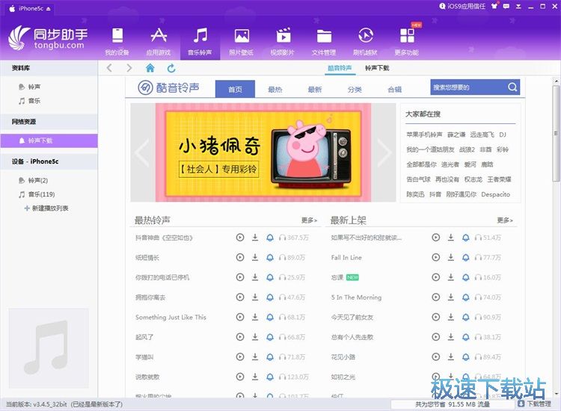Play the 抖音神曲 first hot ringtone

point(240,238)
